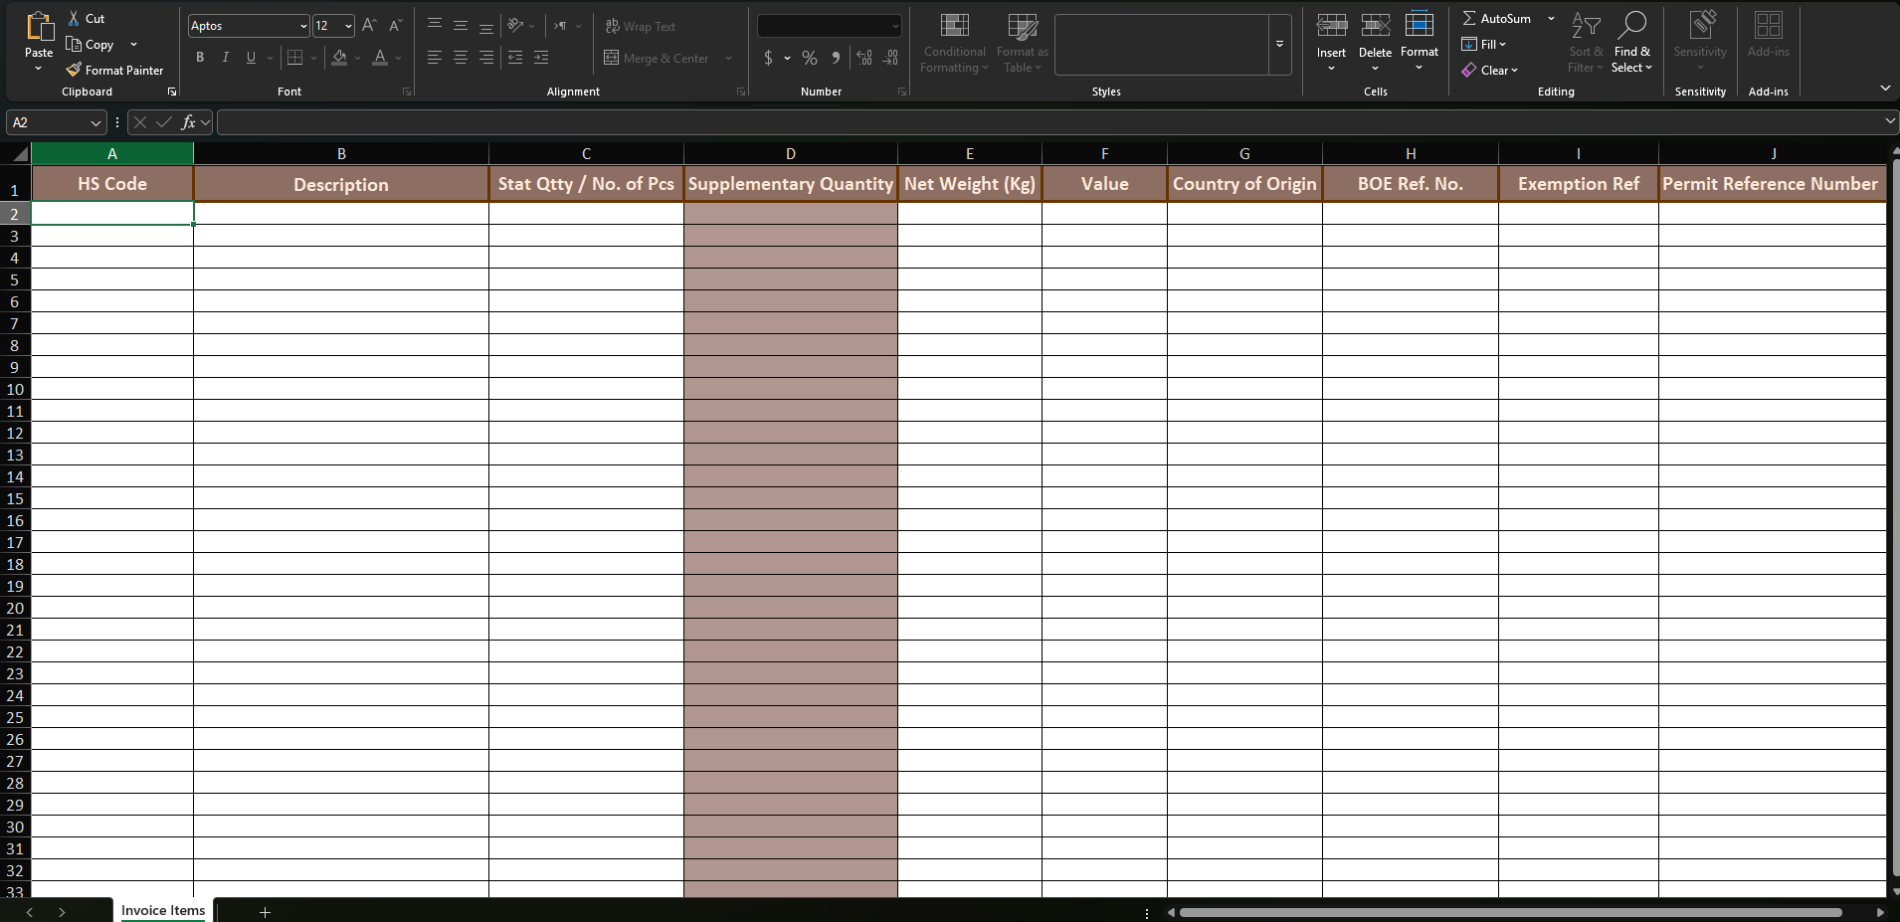This screenshot has width=1900, height=922.
Task: Click the Fill Color paint bucket
Action: [339, 58]
